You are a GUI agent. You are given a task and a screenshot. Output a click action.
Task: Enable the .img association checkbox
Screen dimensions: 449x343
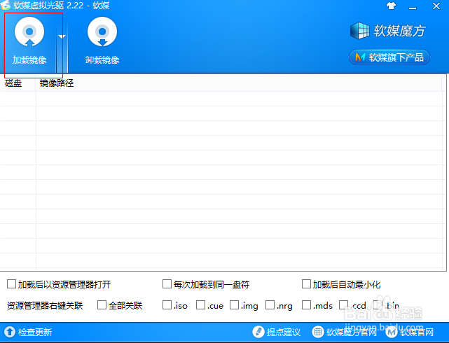(234, 305)
